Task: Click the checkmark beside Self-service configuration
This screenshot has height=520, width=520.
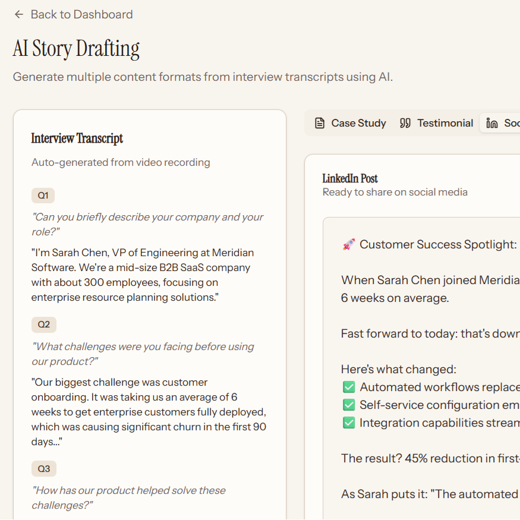Action: click(x=349, y=405)
